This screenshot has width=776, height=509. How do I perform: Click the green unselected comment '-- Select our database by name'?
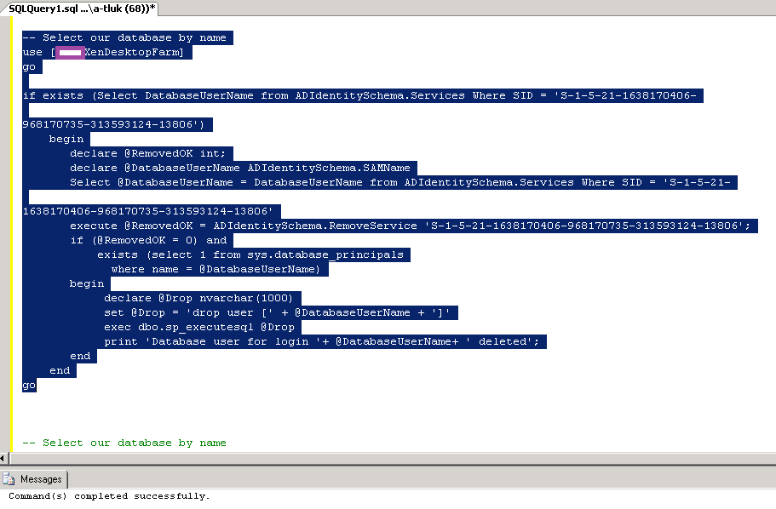point(124,443)
